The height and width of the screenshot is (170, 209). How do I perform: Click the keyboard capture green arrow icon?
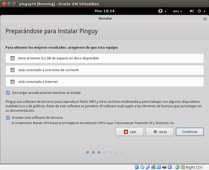[x=183, y=167]
